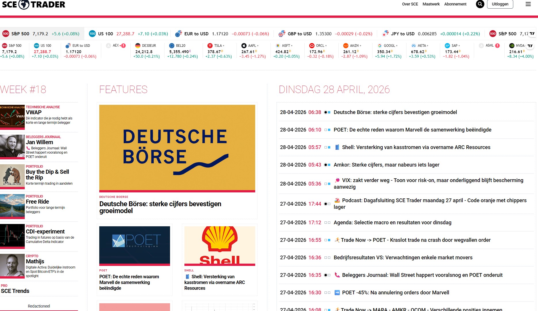
Task: Select the META ticker icon
Action: pyautogui.click(x=414, y=45)
